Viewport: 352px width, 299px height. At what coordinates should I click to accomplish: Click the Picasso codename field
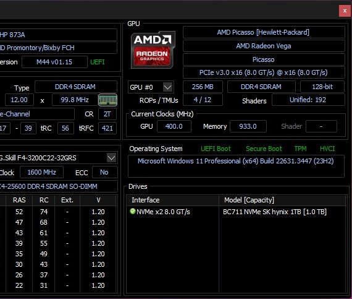coord(264,59)
